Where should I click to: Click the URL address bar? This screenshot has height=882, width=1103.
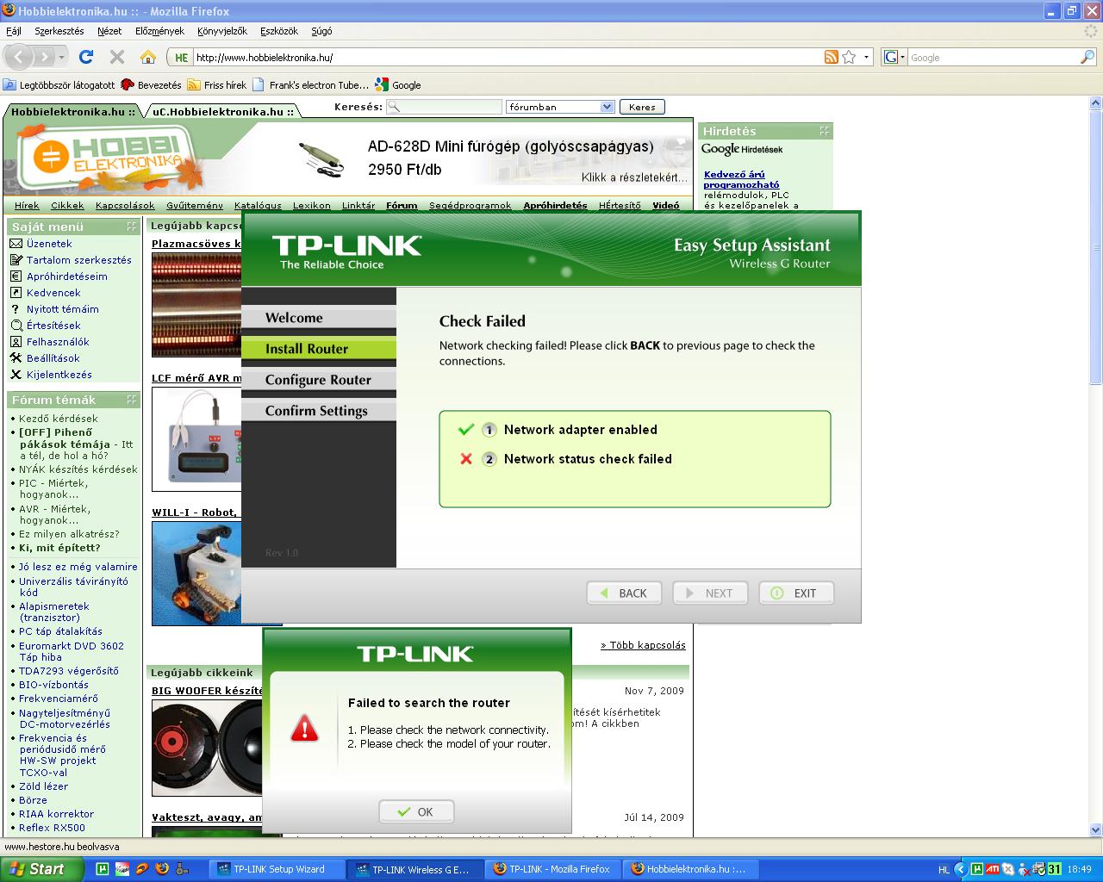pos(507,58)
